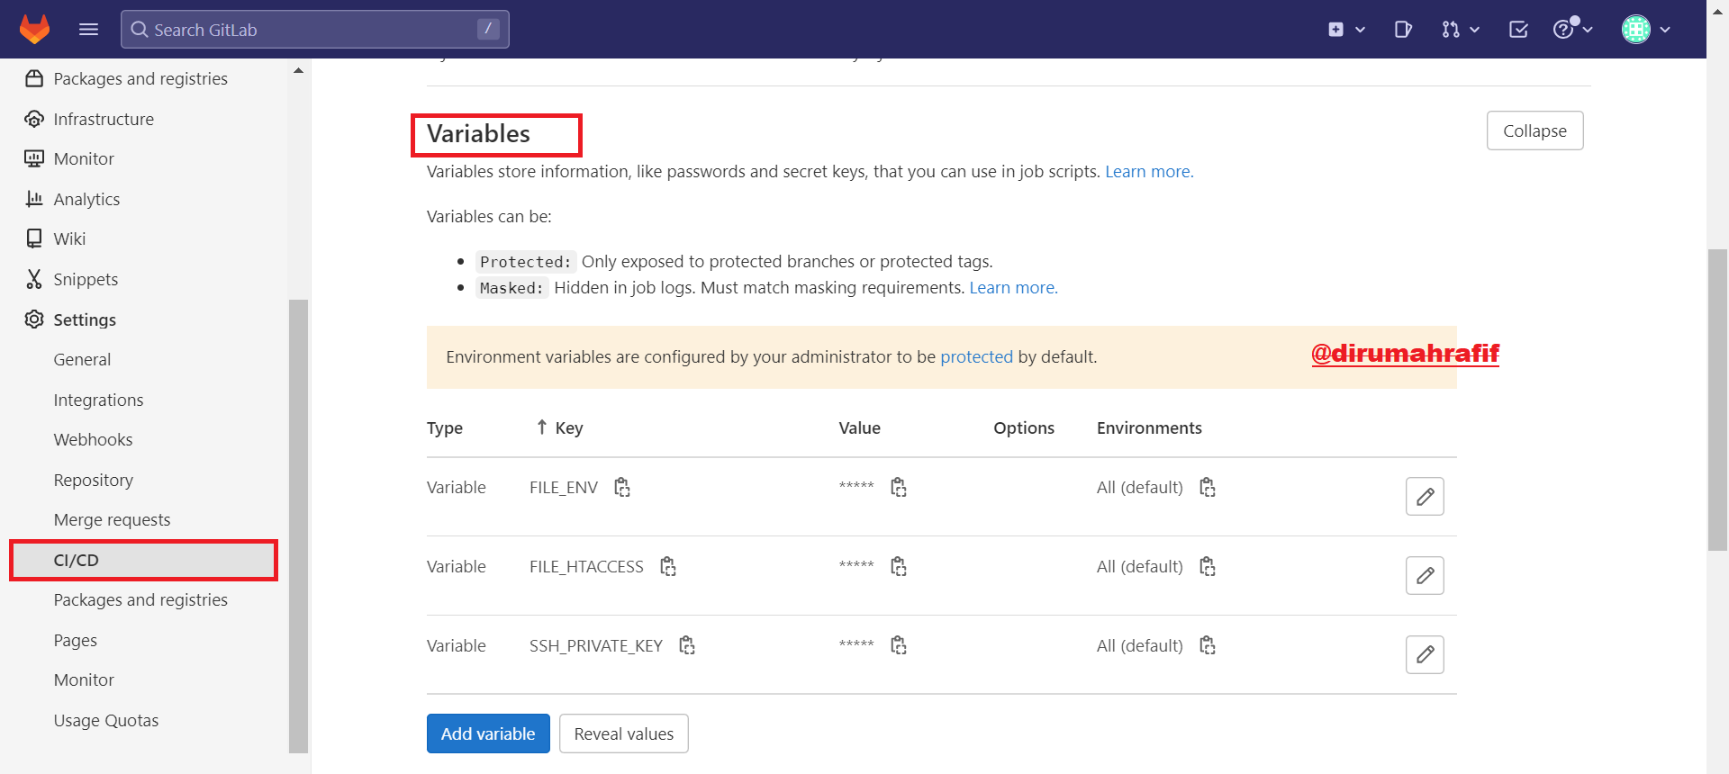Viewport: 1729px width, 774px height.
Task: Click the Reveal values button
Action: click(624, 733)
